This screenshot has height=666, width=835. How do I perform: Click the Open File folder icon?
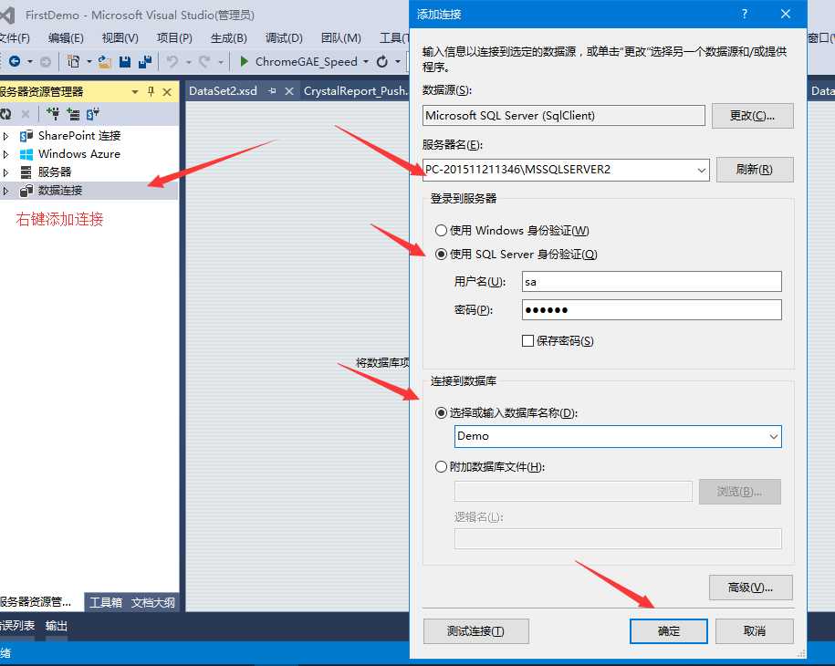[x=104, y=62]
